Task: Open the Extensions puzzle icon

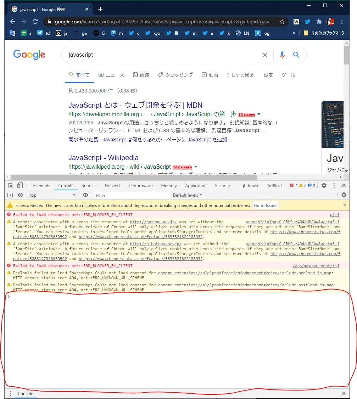Action: [319, 22]
